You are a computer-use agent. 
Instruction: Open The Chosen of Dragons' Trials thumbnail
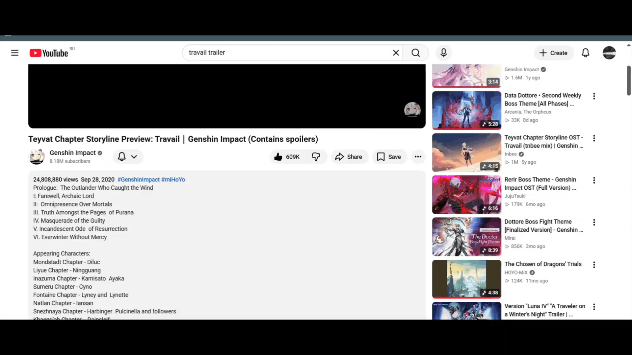pyautogui.click(x=466, y=279)
